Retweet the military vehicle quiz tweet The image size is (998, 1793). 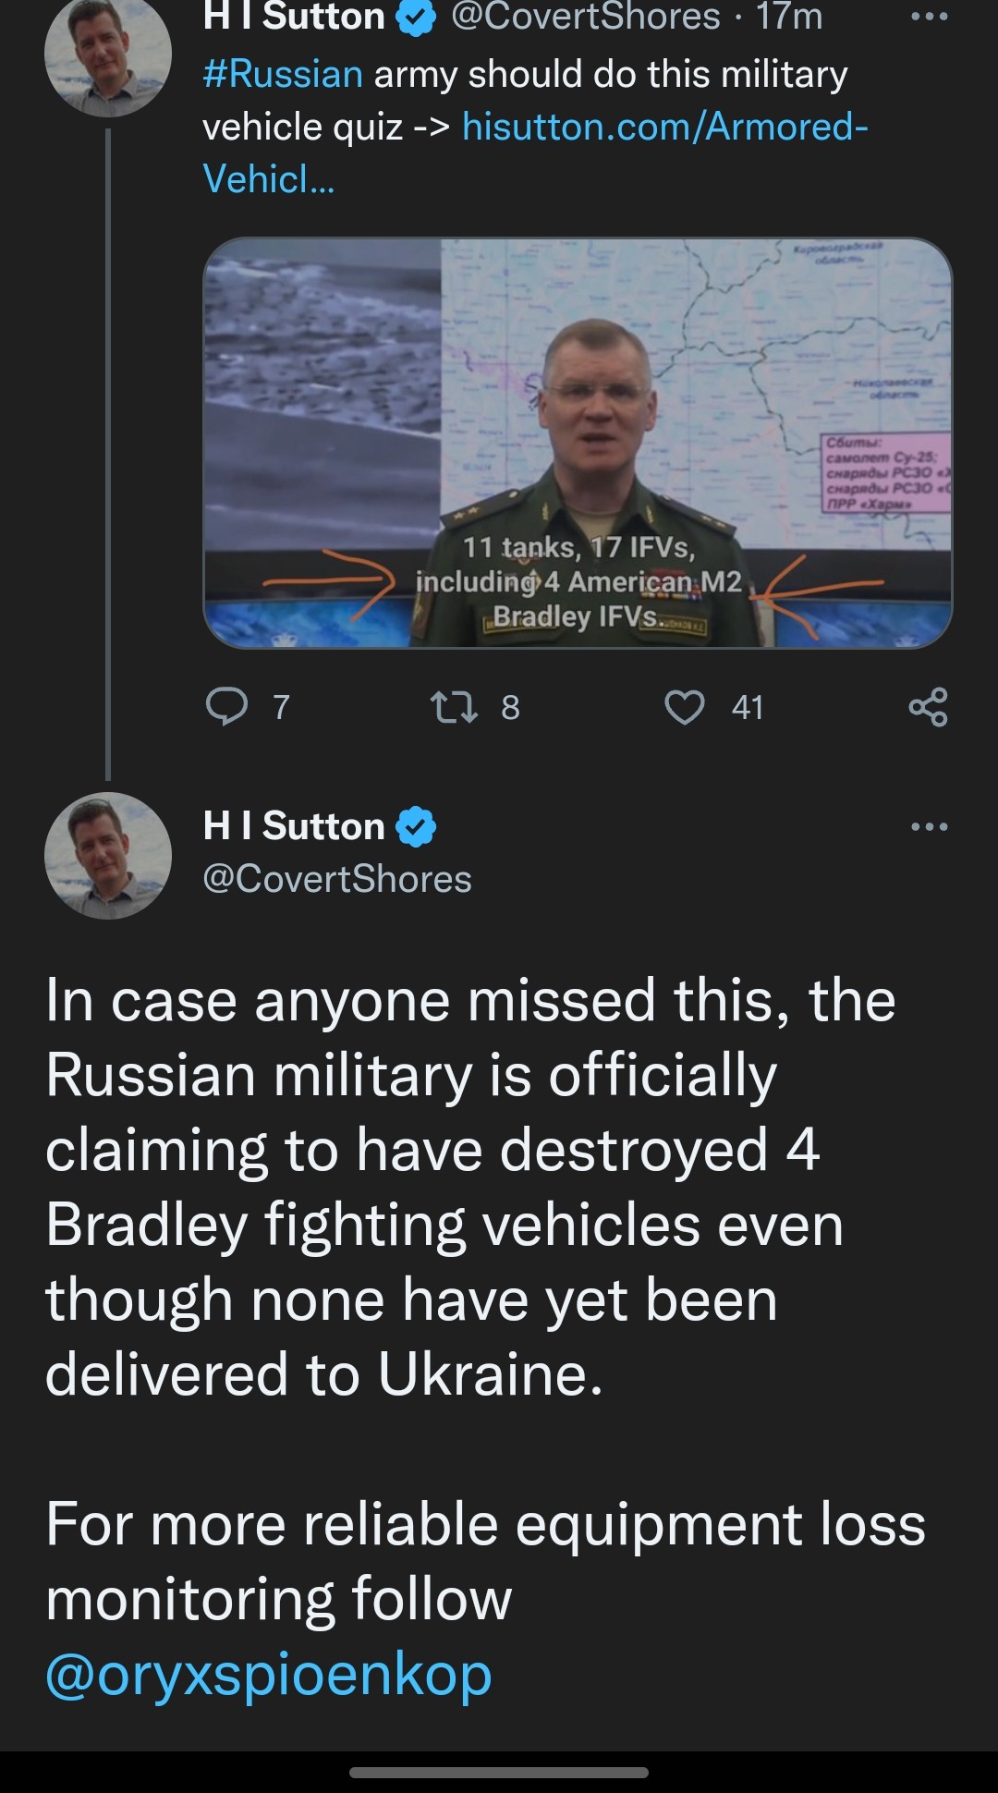click(x=454, y=707)
